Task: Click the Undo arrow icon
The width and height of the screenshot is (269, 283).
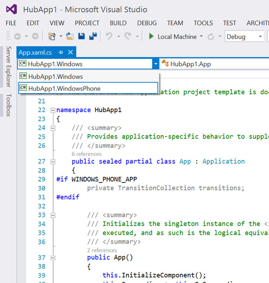Action: [109, 36]
